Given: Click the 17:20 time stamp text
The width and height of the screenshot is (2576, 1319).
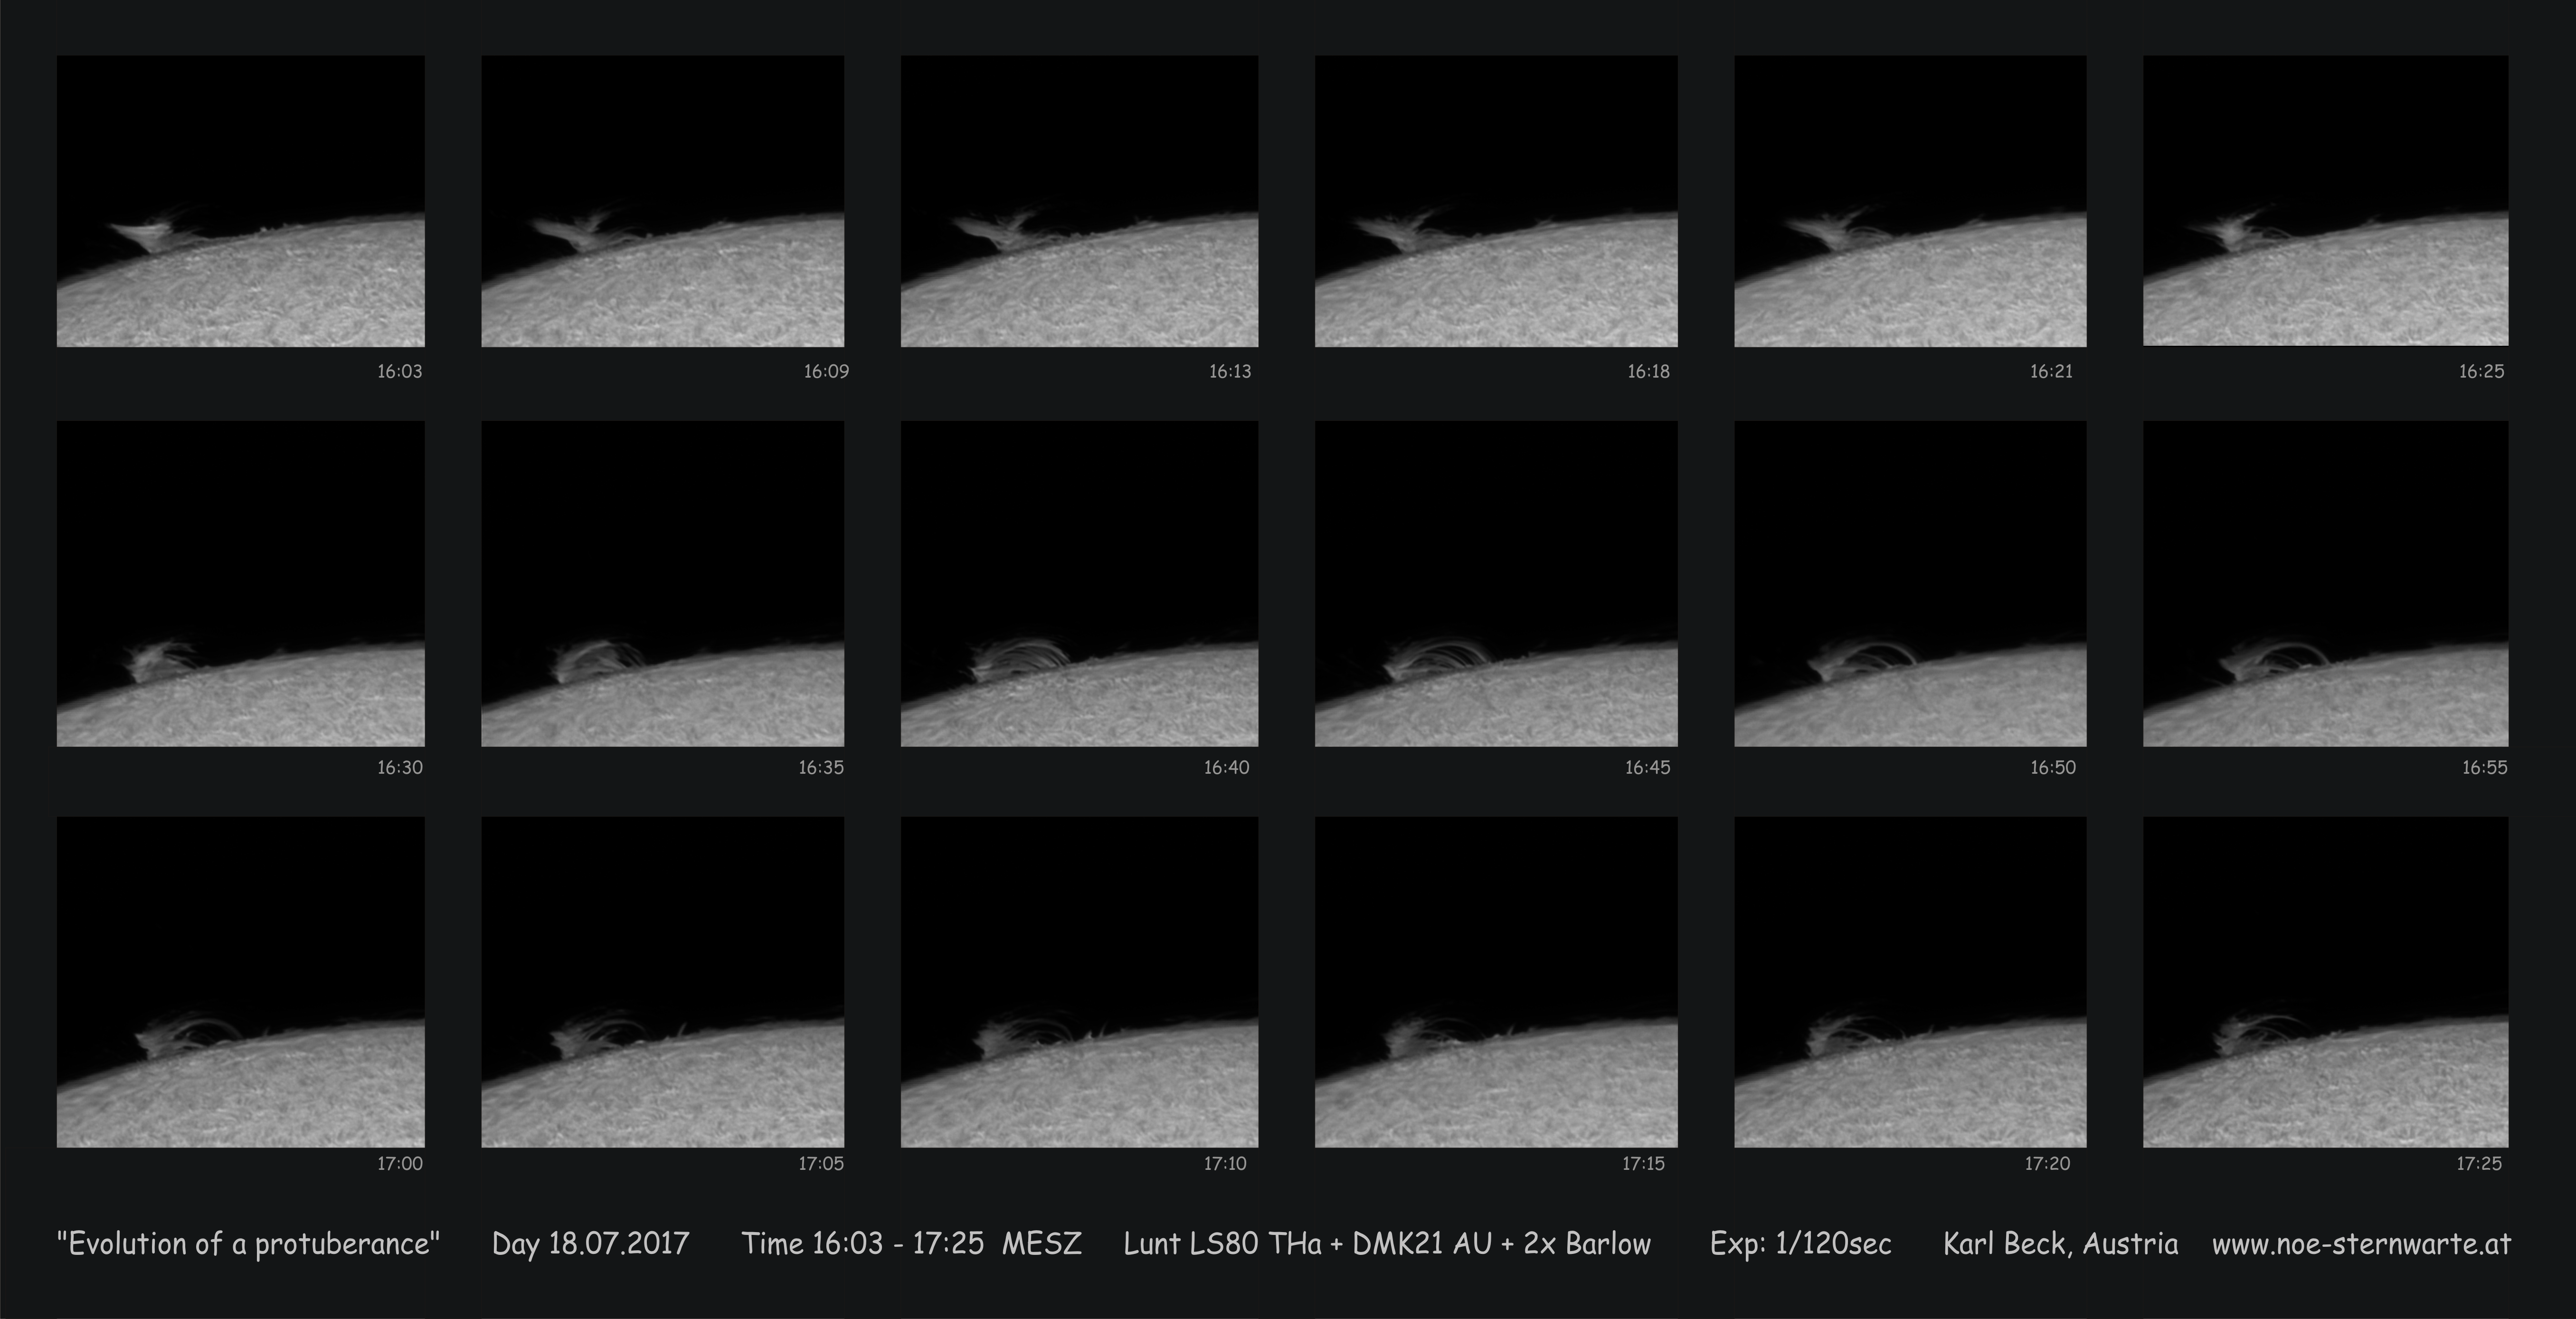Looking at the screenshot, I should point(2047,1163).
